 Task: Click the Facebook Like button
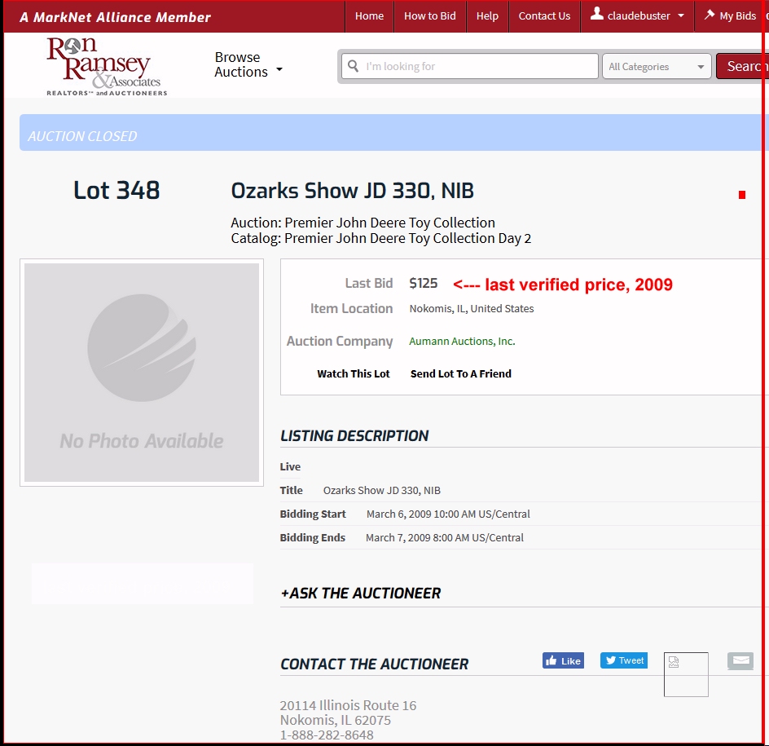[x=563, y=660]
